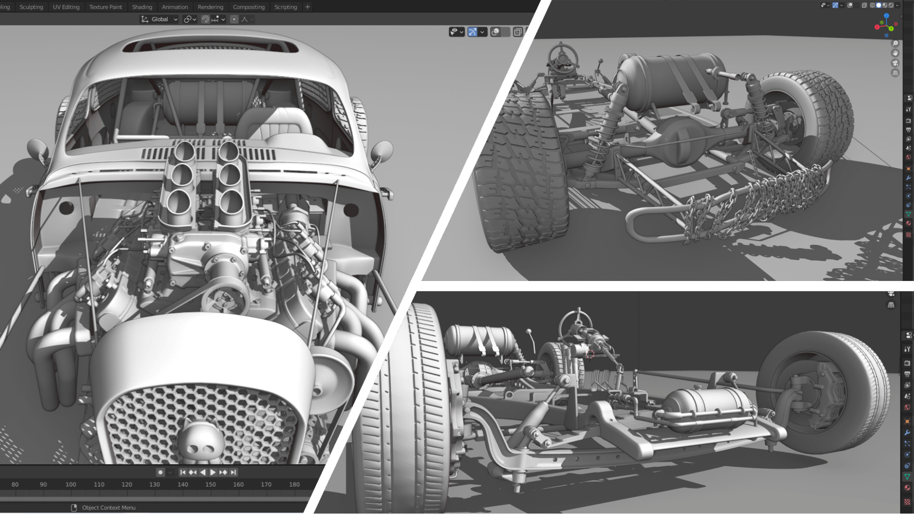Toggle overlays in the top-right viewport
The image size is (914, 514).
[850, 5]
